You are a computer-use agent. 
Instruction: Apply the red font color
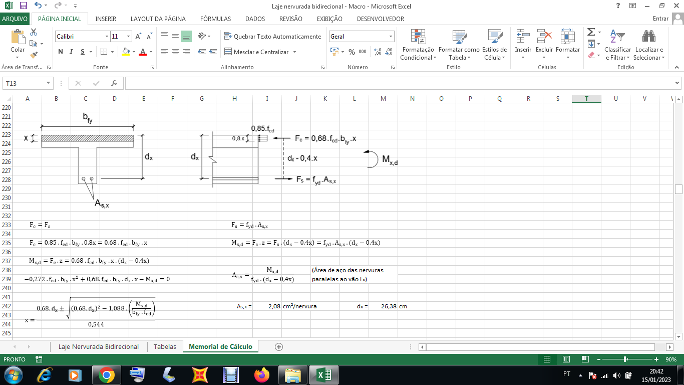[143, 52]
